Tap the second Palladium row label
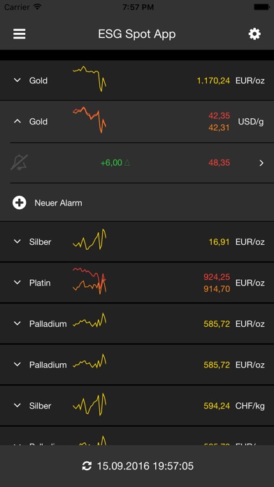 (x=48, y=365)
